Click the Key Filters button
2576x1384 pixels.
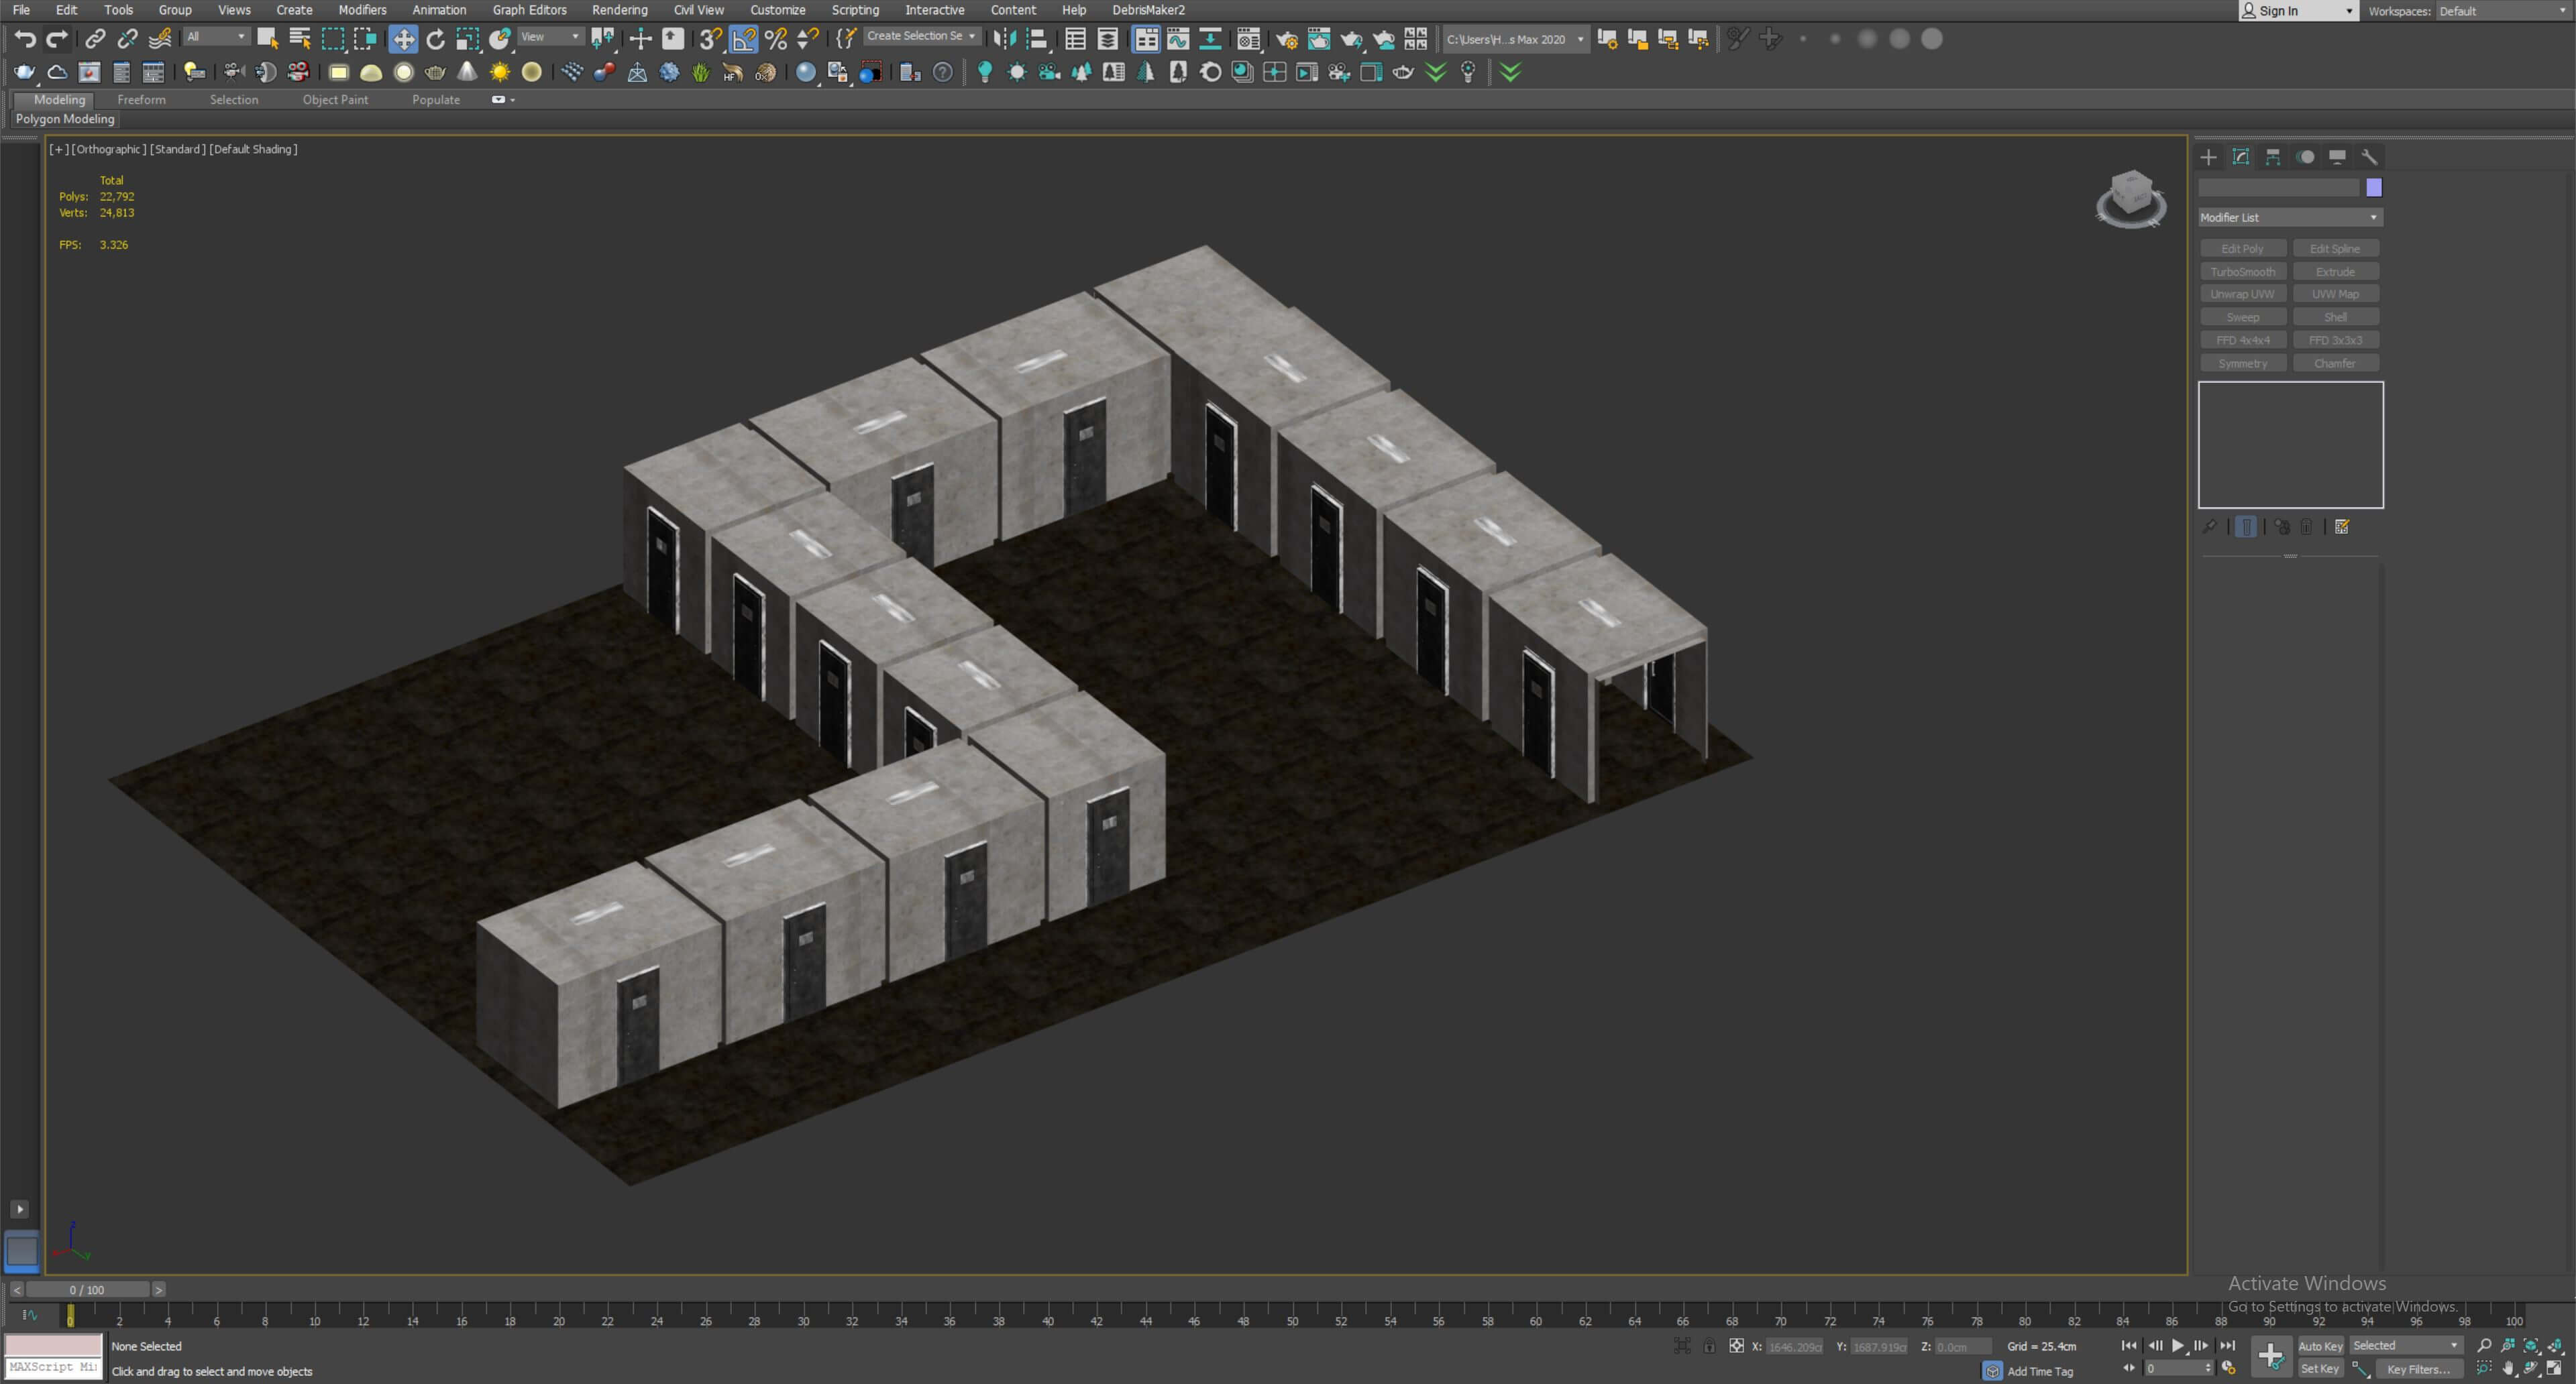pyautogui.click(x=2418, y=1369)
